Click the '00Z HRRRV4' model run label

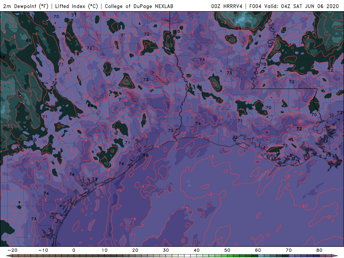tap(227, 6)
